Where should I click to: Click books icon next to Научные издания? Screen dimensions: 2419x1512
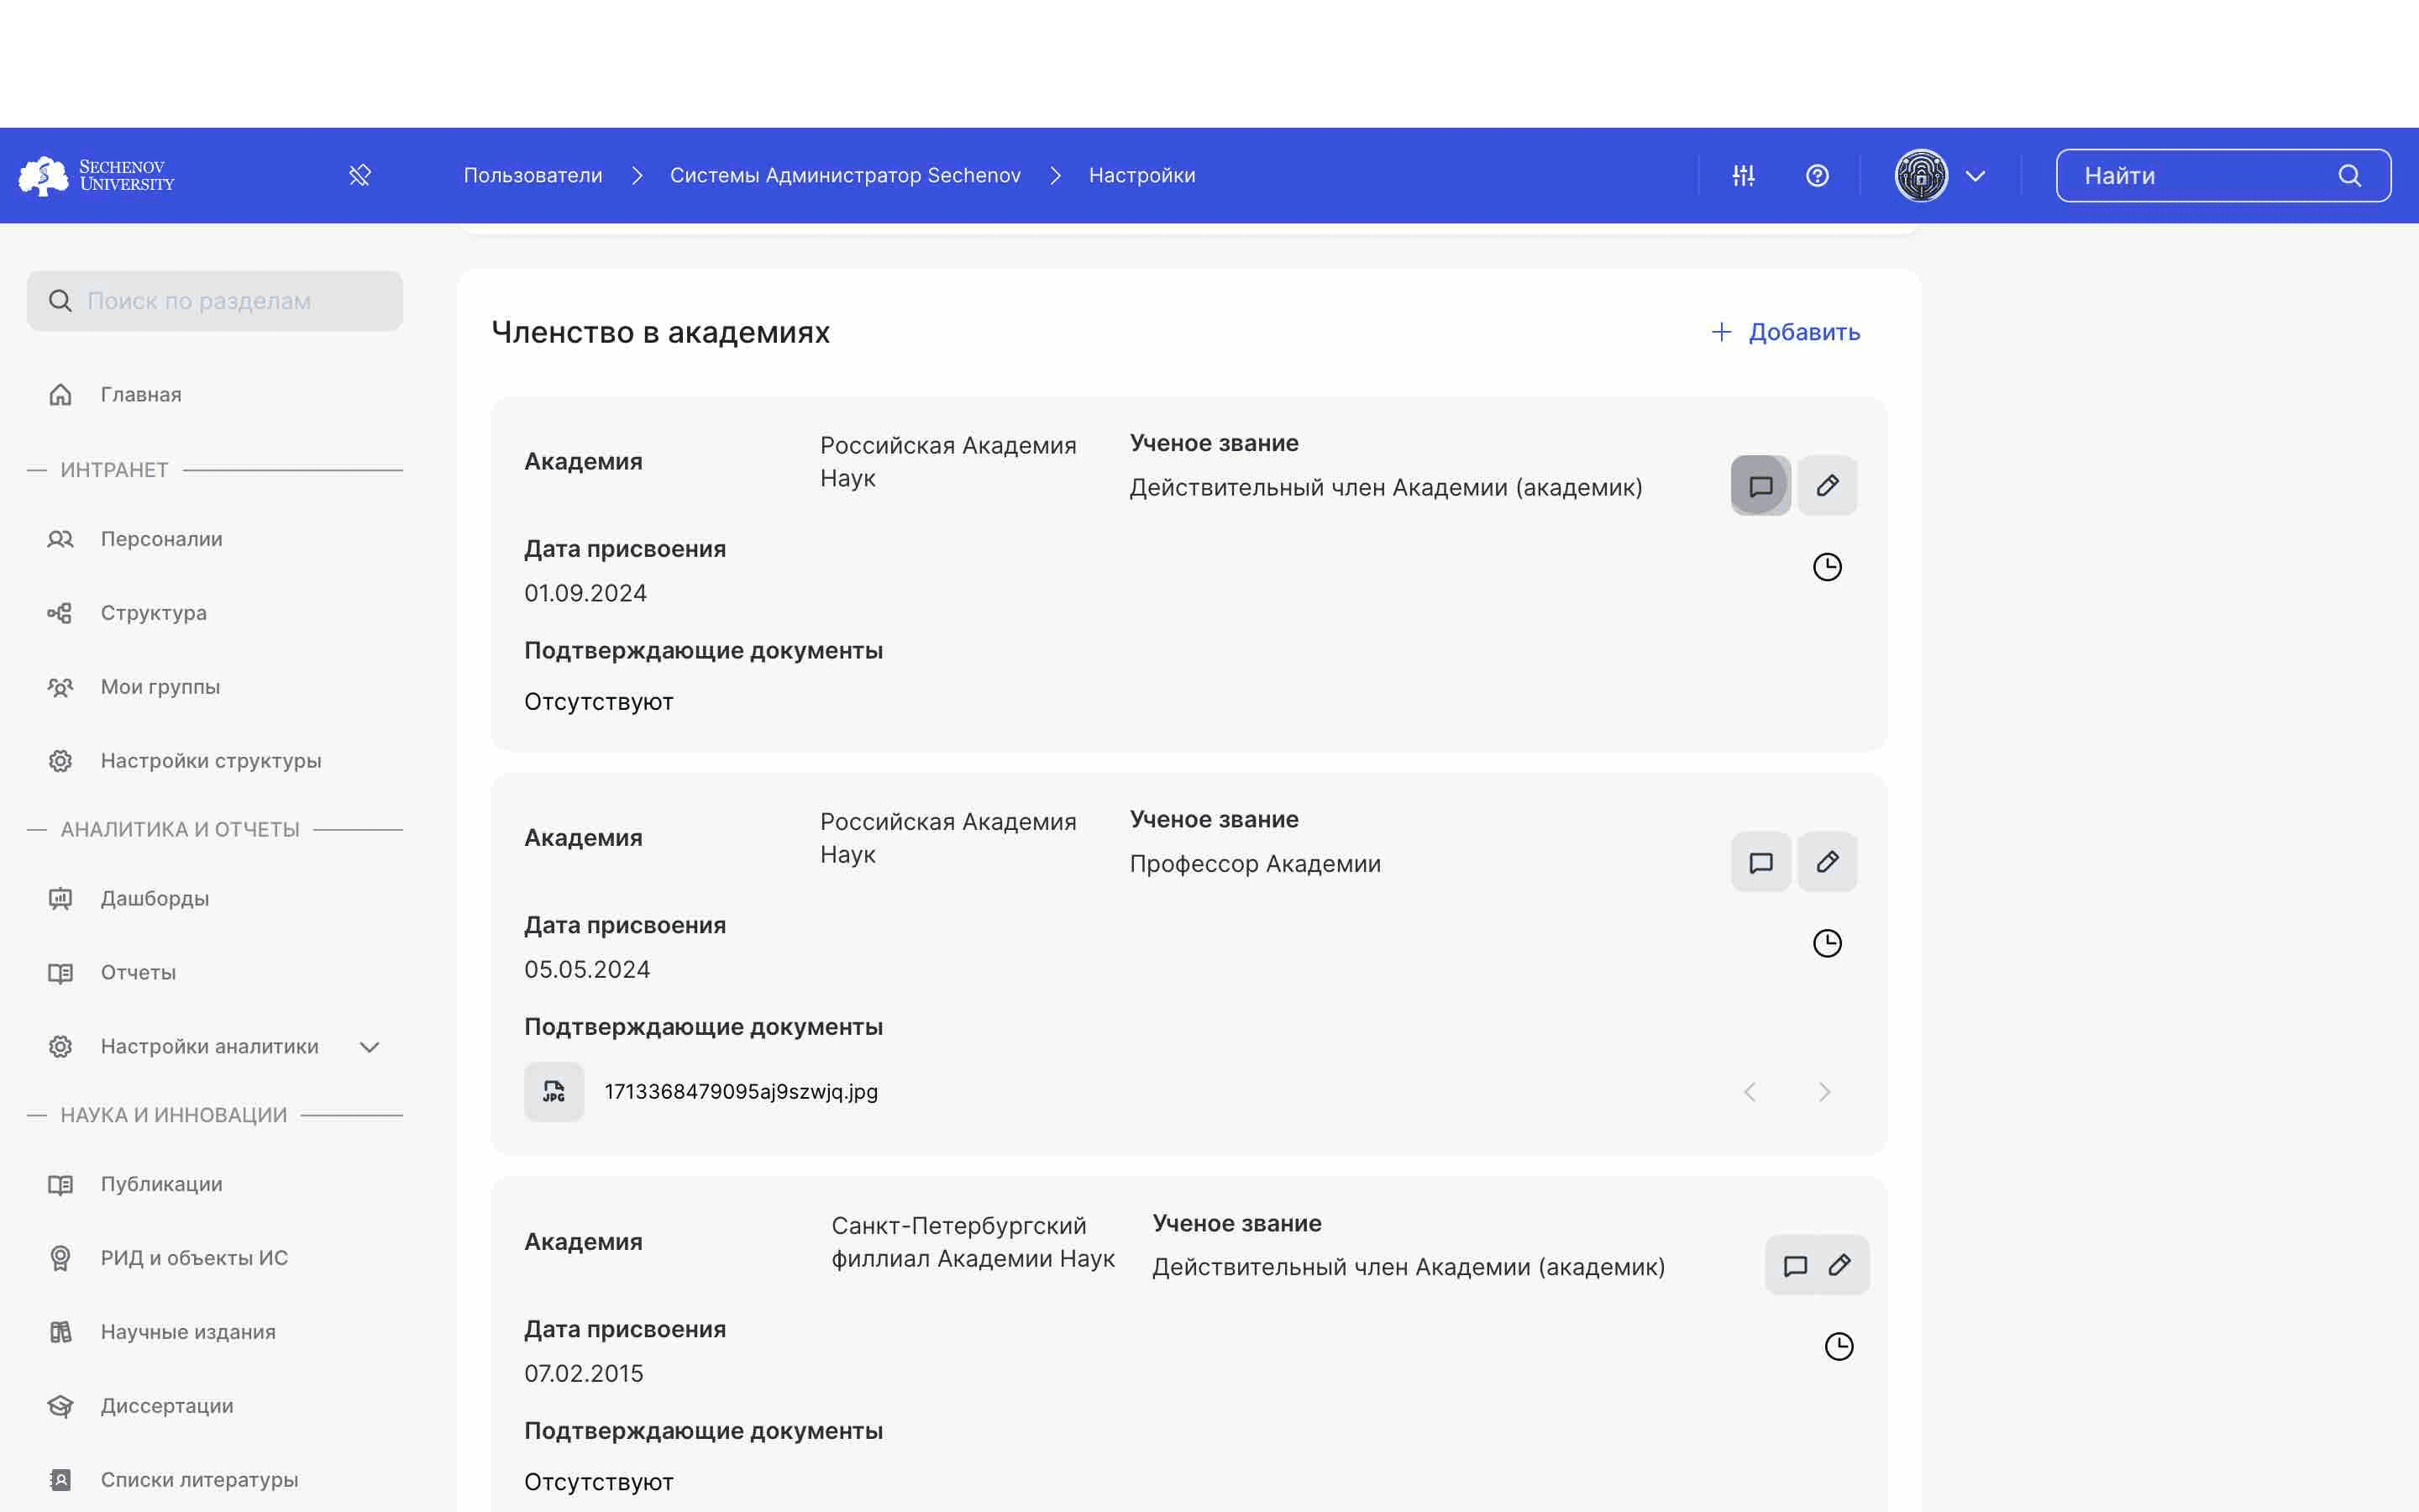[x=60, y=1332]
